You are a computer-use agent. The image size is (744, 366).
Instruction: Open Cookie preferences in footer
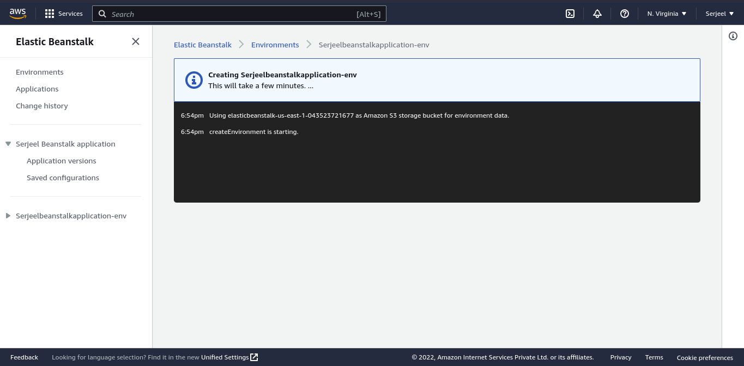point(705,358)
